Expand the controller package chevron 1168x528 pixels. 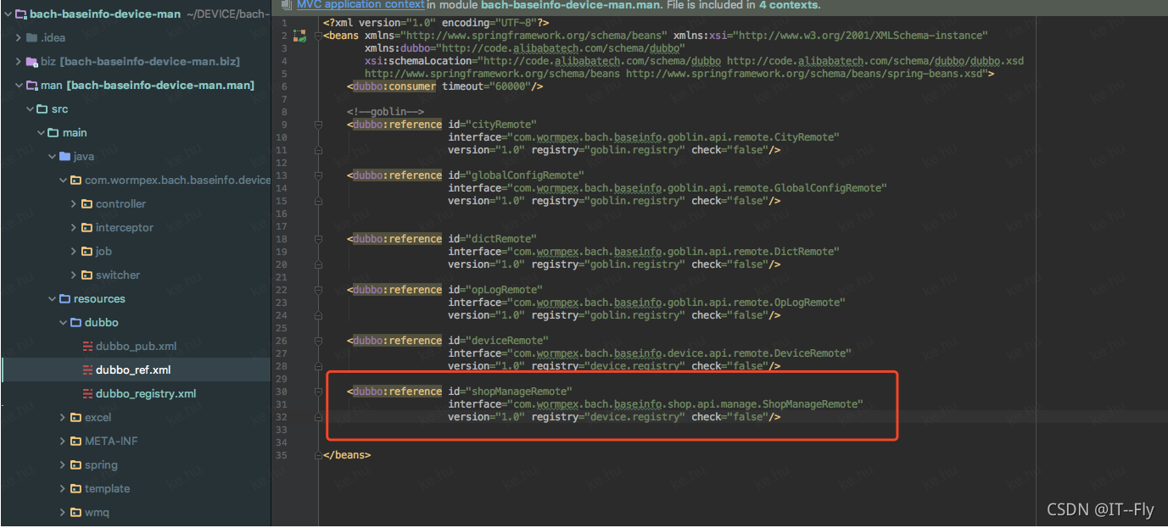[x=74, y=204]
